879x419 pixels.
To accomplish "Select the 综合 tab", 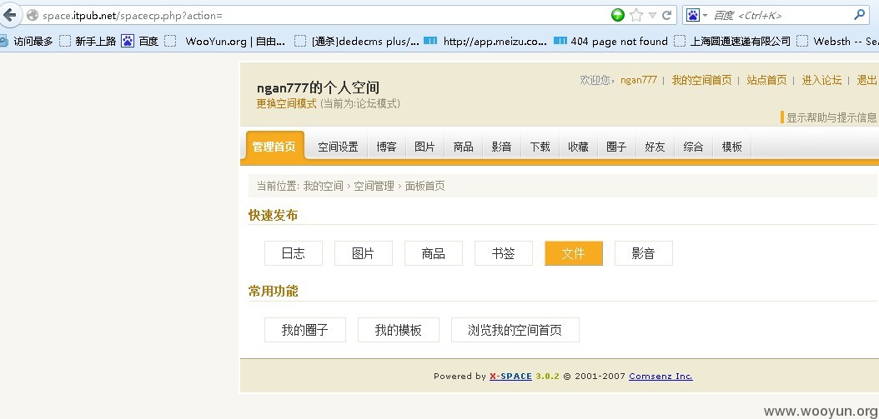I will pos(694,147).
